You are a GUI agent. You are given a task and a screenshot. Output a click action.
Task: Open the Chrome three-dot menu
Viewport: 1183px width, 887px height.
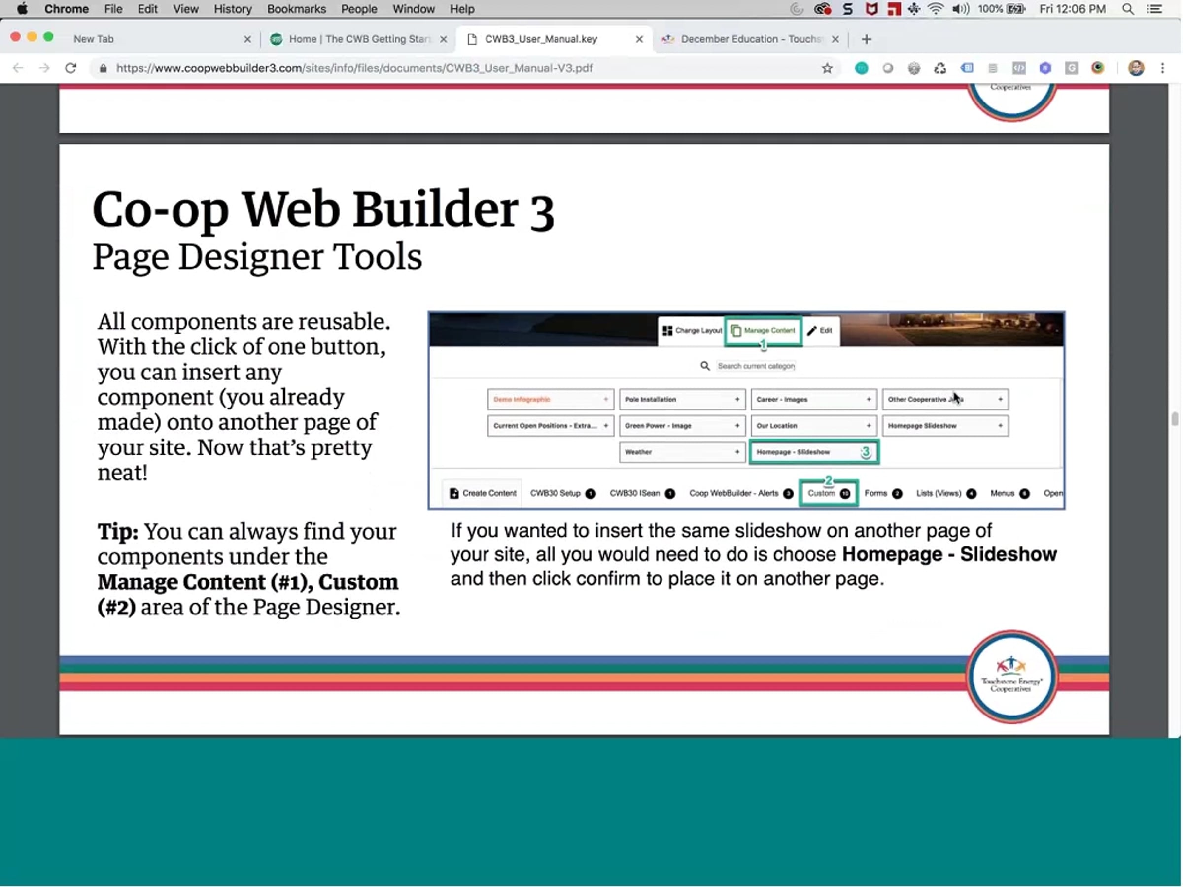1162,68
